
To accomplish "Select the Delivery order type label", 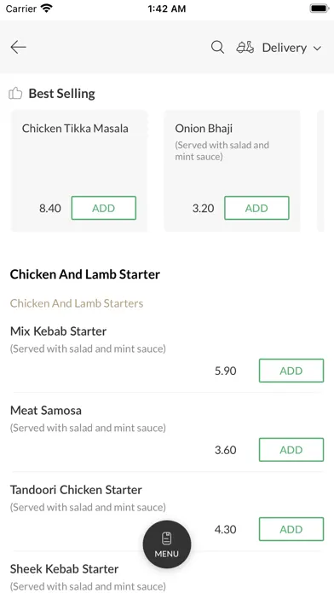I will click(285, 48).
